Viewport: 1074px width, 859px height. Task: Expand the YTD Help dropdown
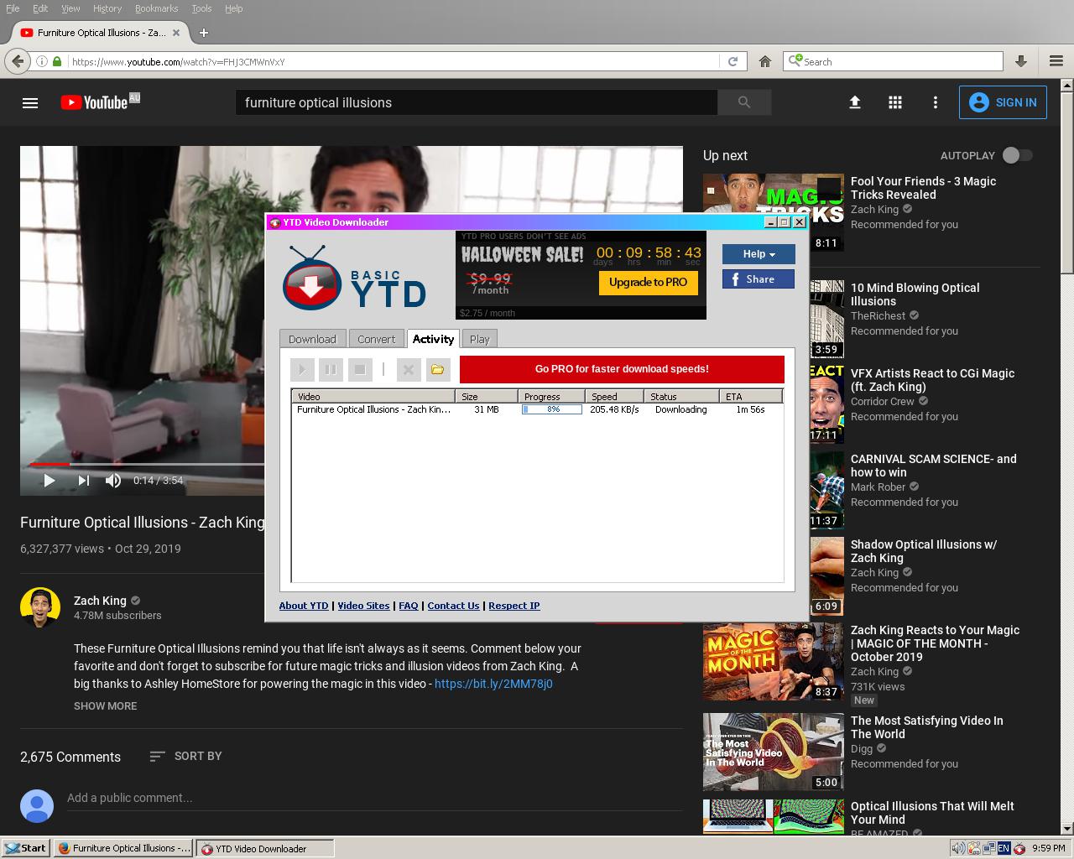759,254
